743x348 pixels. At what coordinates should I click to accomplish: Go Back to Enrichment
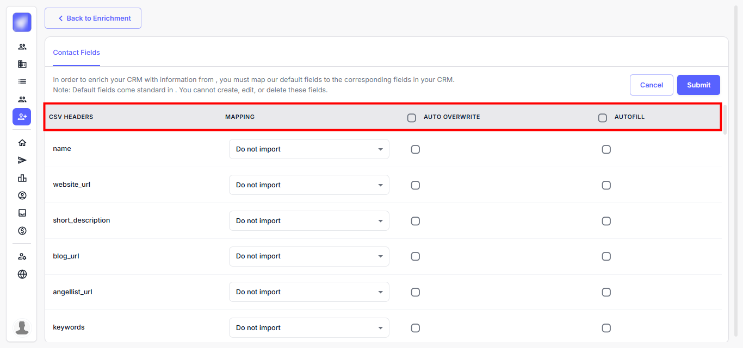tap(93, 18)
